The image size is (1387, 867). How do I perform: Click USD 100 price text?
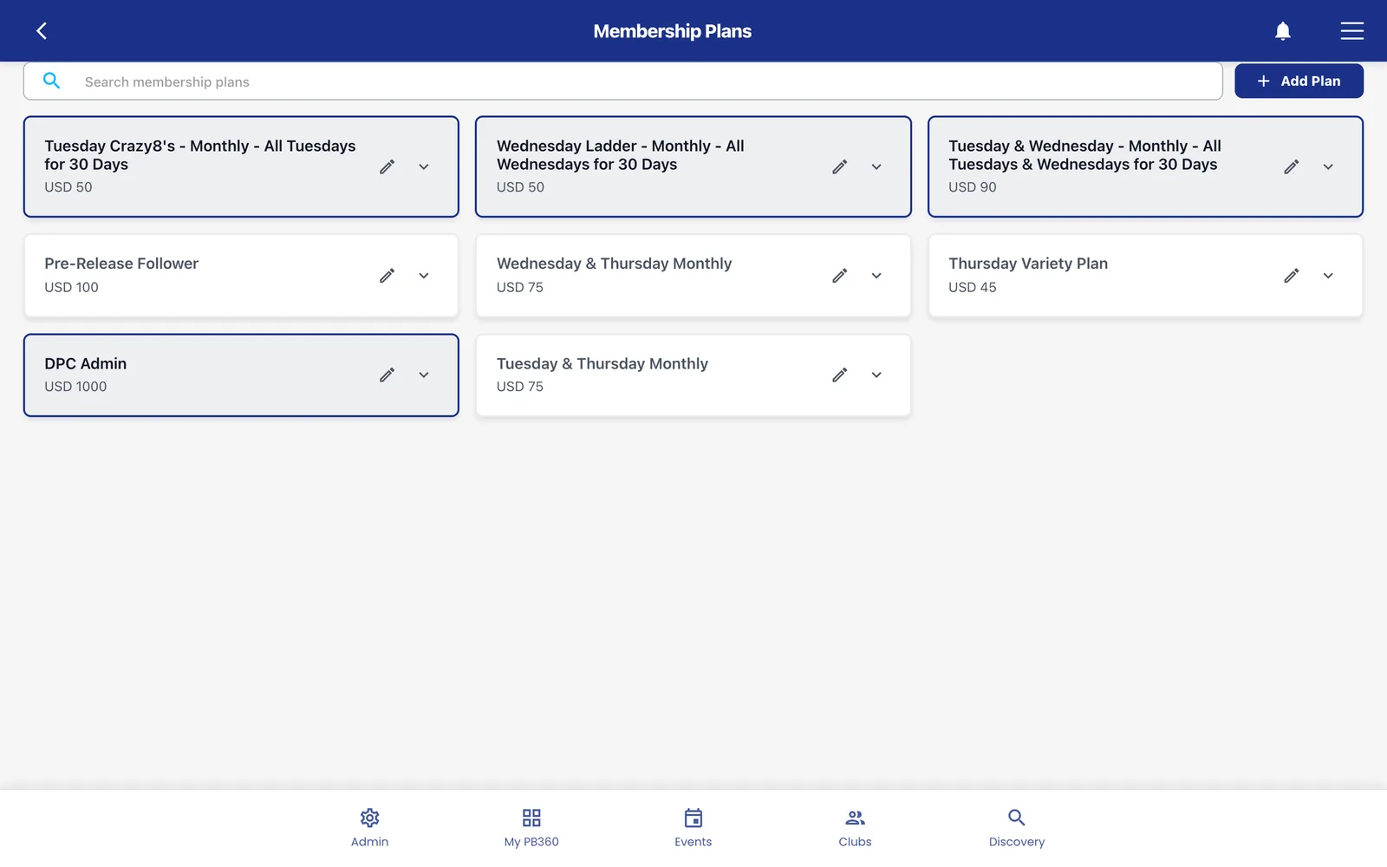71,287
